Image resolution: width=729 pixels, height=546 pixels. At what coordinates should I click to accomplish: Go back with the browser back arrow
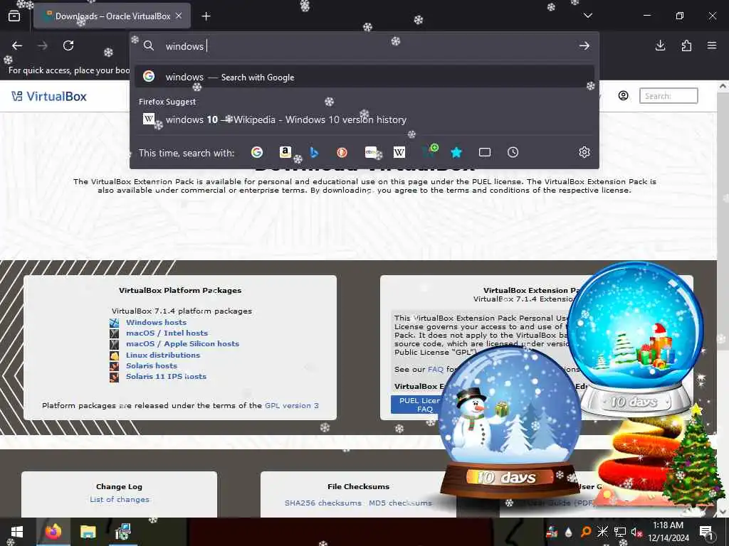point(17,45)
